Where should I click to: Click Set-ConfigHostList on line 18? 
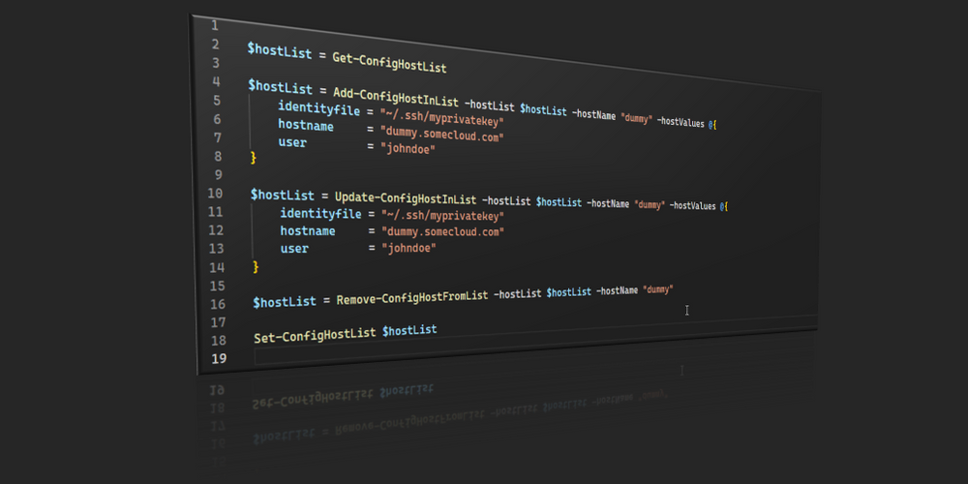coord(315,335)
